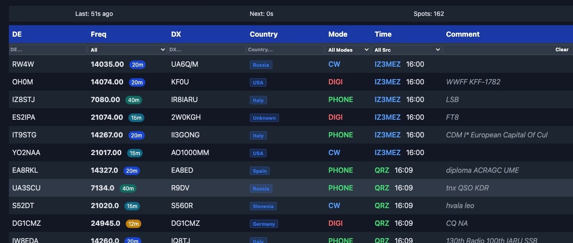Click the QRZ source for EA8ED

[382, 170]
